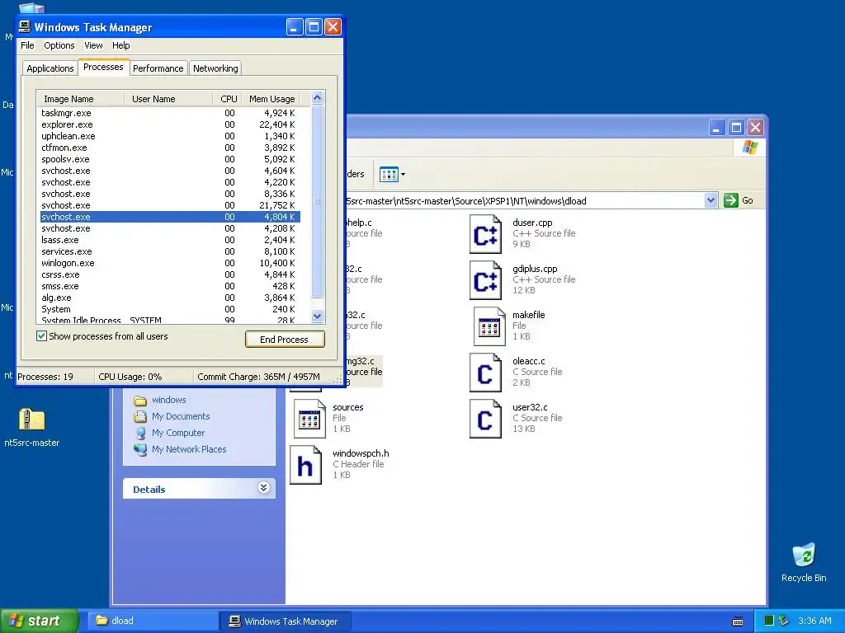The height and width of the screenshot is (633, 845).
Task: Select the lsass.exe process row
Action: coord(170,240)
